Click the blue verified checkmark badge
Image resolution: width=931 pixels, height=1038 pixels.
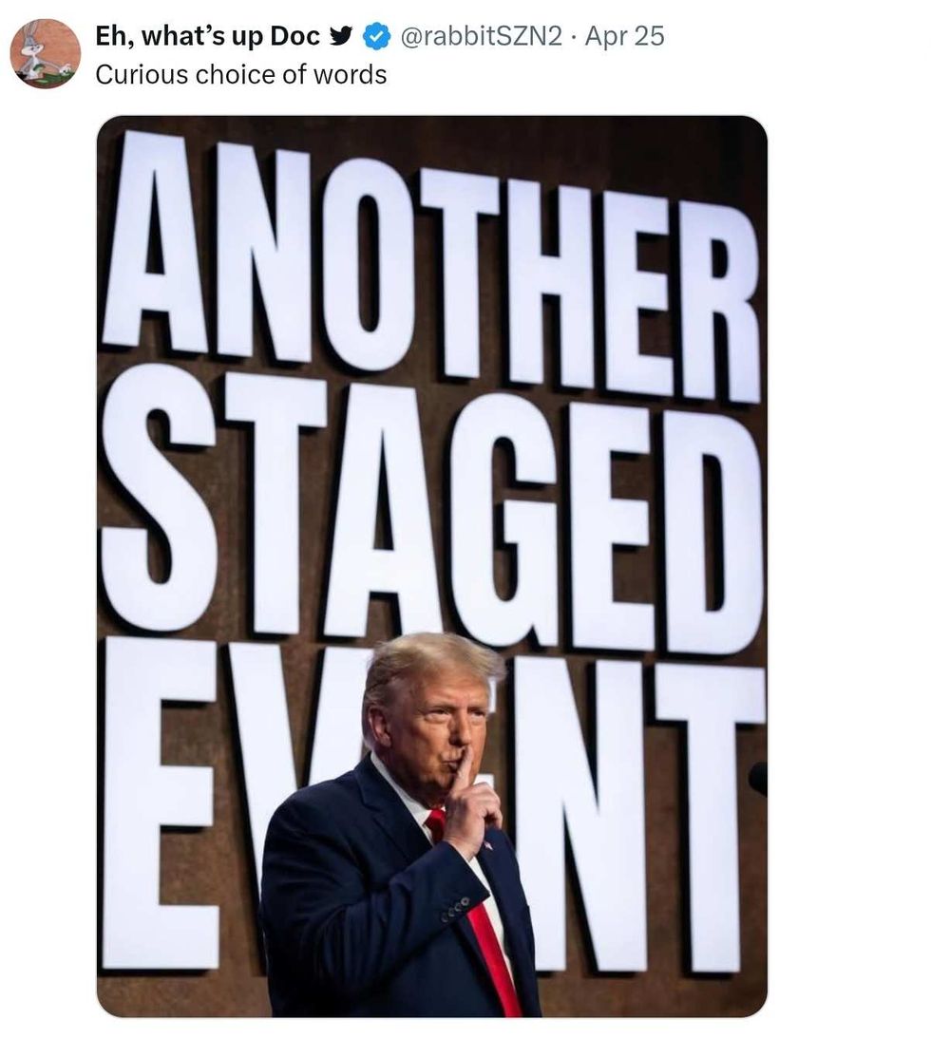pos(376,36)
